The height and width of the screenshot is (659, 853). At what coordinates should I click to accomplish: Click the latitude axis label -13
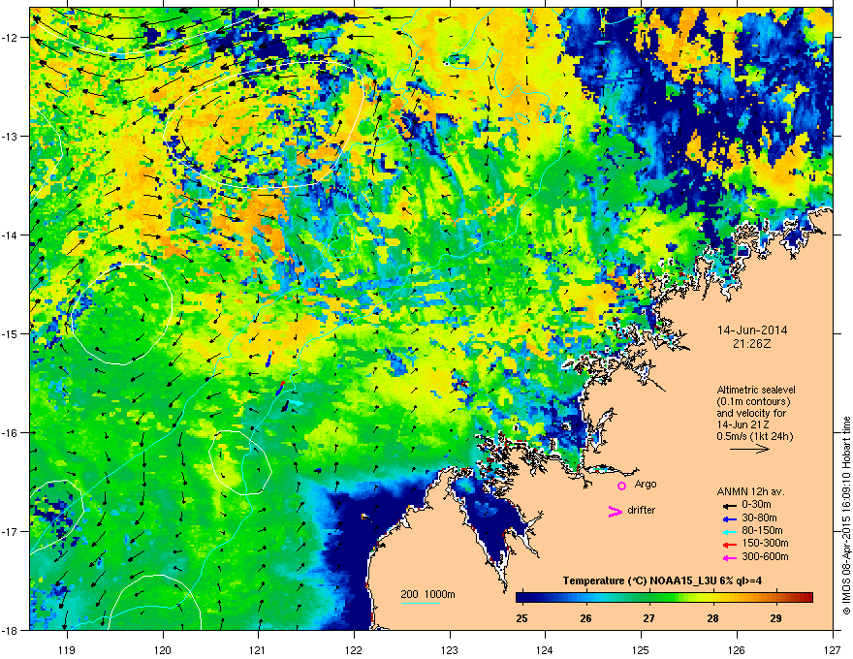pos(11,136)
